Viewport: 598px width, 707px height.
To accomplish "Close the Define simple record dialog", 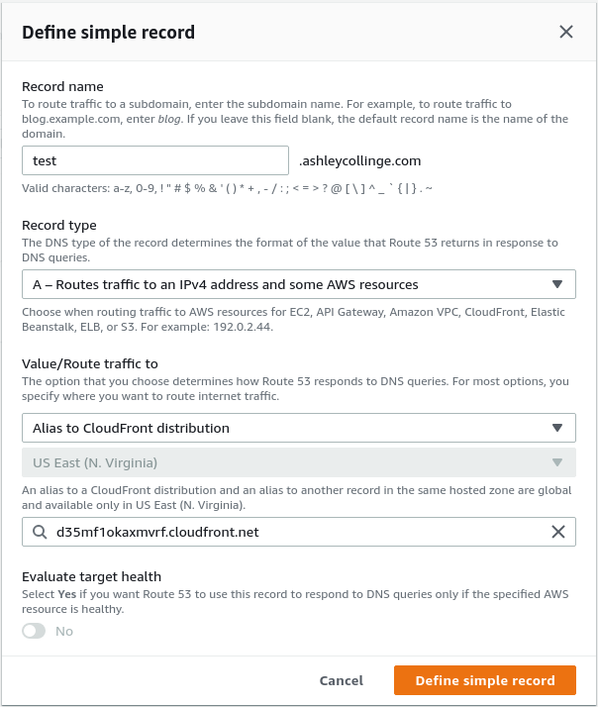I will click(x=566, y=32).
